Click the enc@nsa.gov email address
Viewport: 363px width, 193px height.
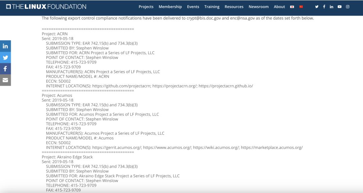pyautogui.click(x=242, y=18)
